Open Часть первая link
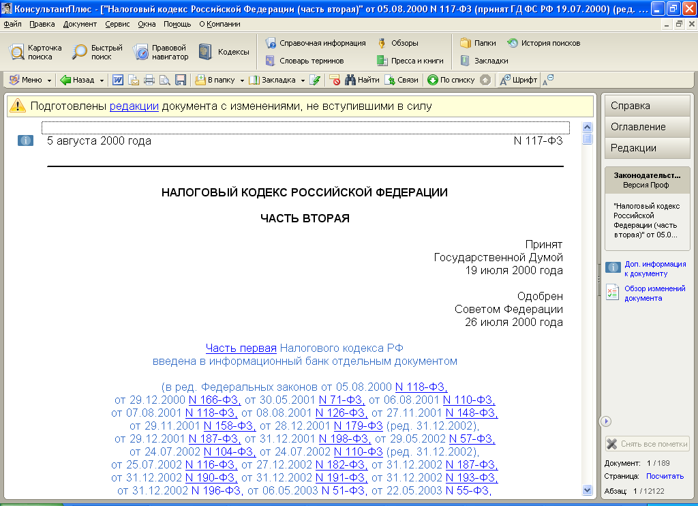This screenshot has height=506, width=698. 241,348
